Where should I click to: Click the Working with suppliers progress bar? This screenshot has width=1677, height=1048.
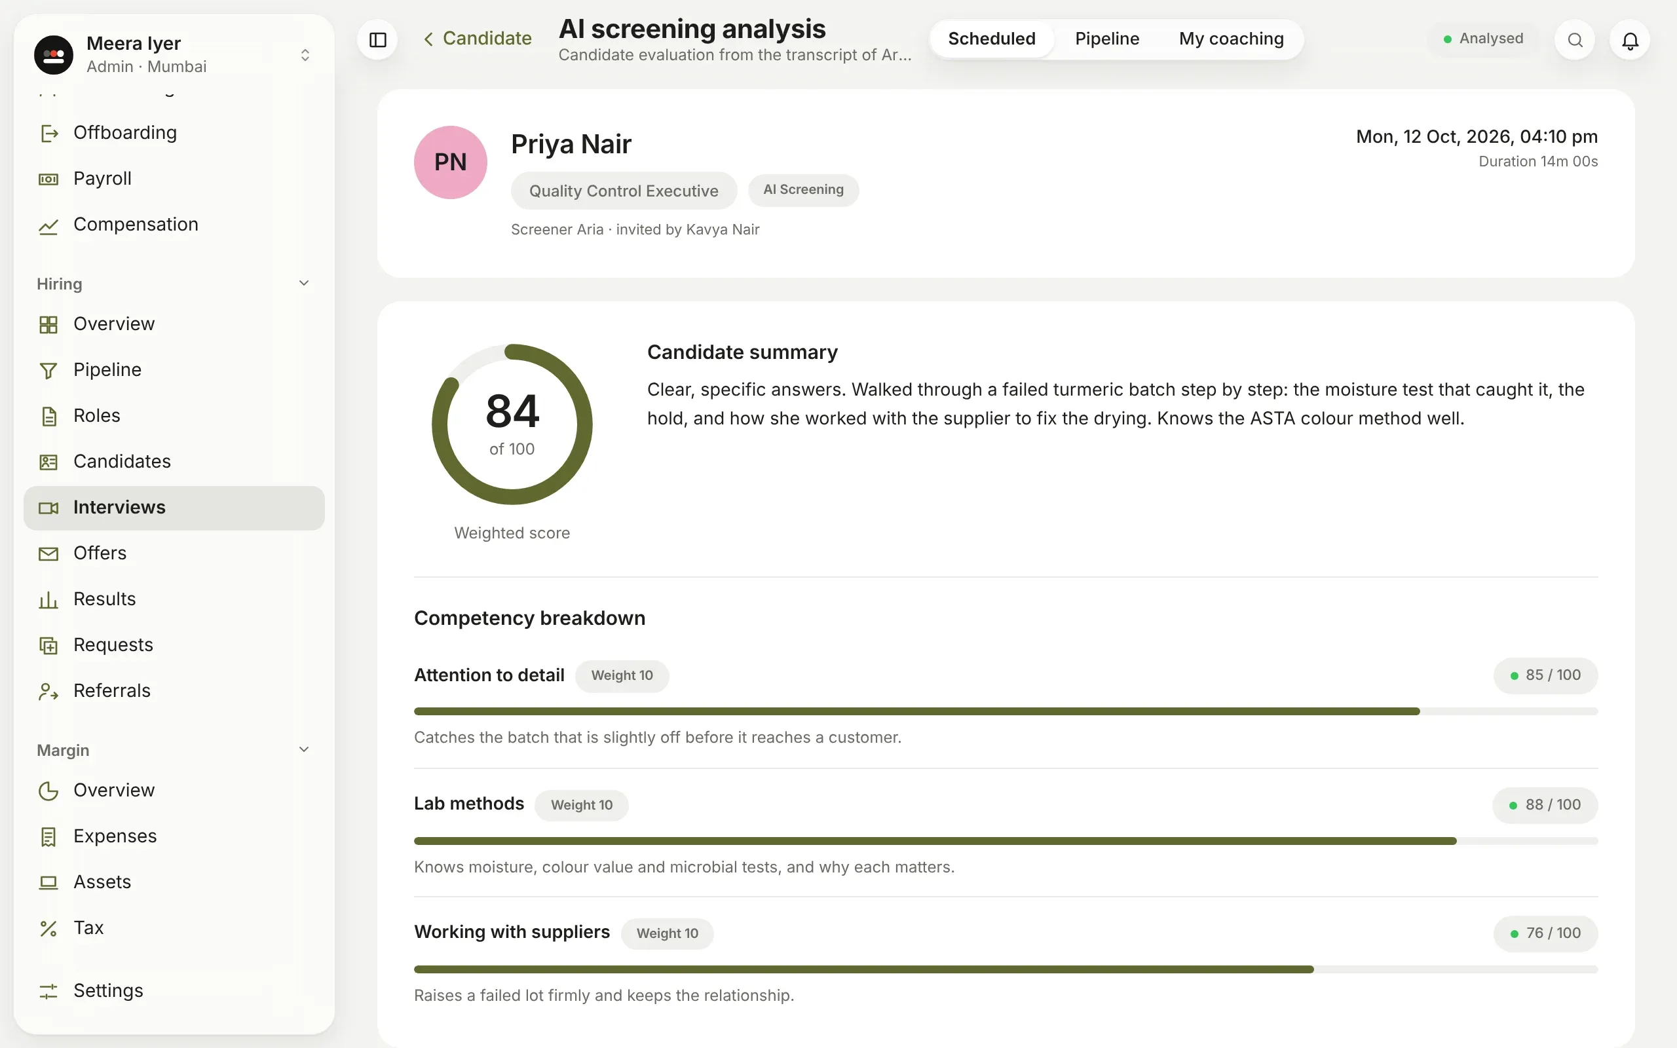1006,969
